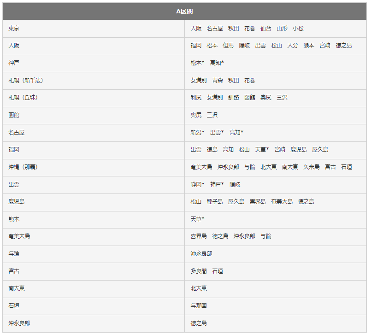371x334 pixels.
Task: Select 高知* in the 神戸 row
Action: 217,63
